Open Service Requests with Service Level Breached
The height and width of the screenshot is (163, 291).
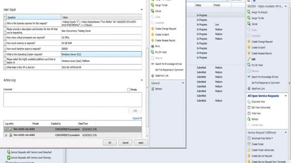point(31,152)
